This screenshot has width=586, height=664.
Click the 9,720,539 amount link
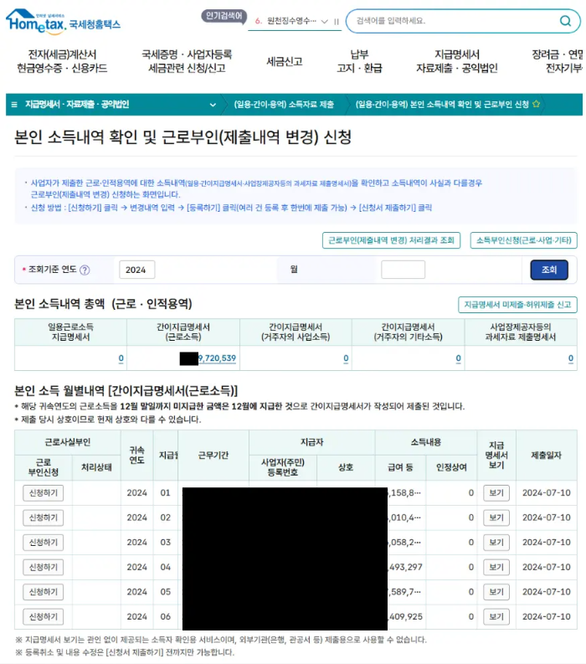pyautogui.click(x=217, y=358)
